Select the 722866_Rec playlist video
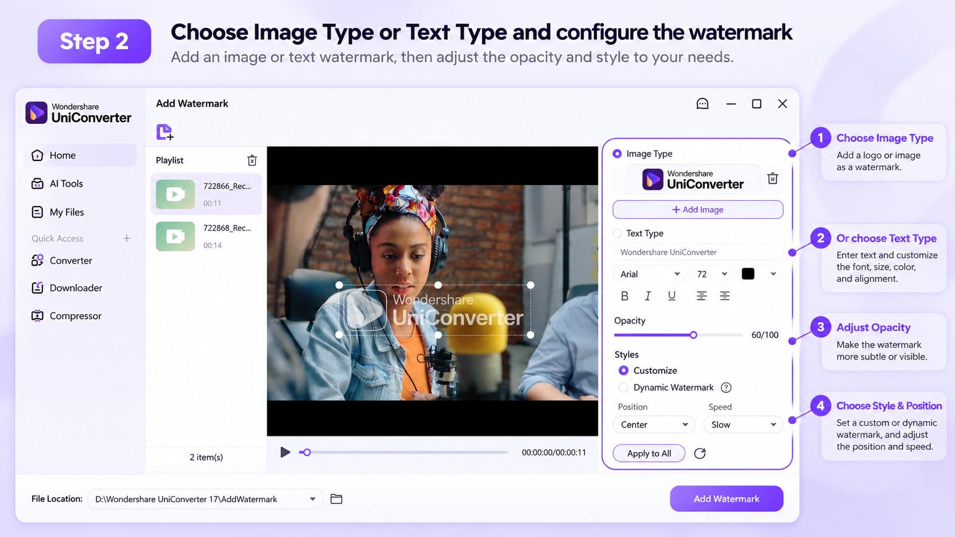This screenshot has width=955, height=537. pos(206,195)
